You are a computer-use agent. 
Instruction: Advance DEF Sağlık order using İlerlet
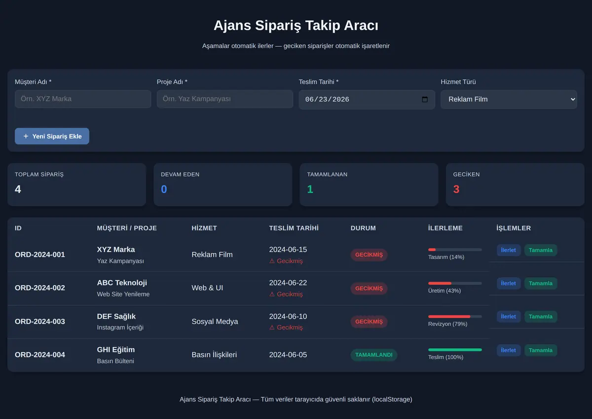(509, 317)
